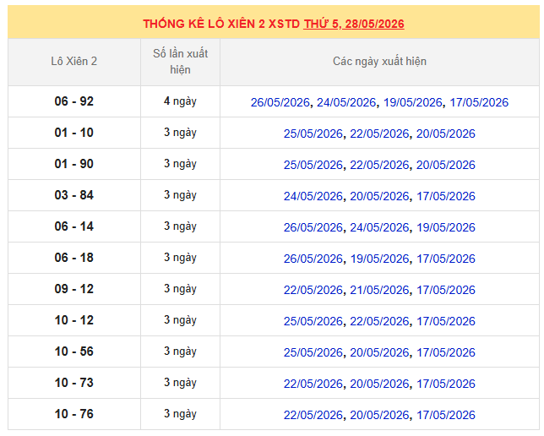Click the 'Các ngày xuất hiện' column header
Image resolution: width=544 pixels, height=436 pixels.
[379, 62]
